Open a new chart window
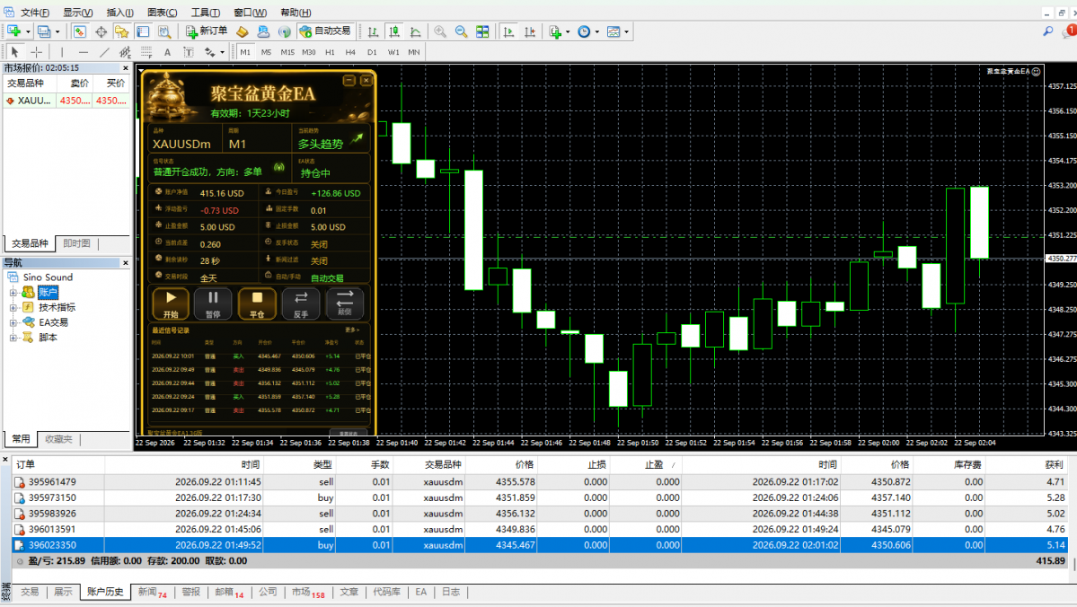Image resolution: width=1077 pixels, height=607 pixels. 13,31
